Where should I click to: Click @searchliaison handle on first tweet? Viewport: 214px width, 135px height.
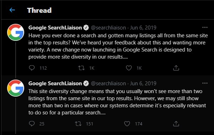pyautogui.click(x=108, y=28)
